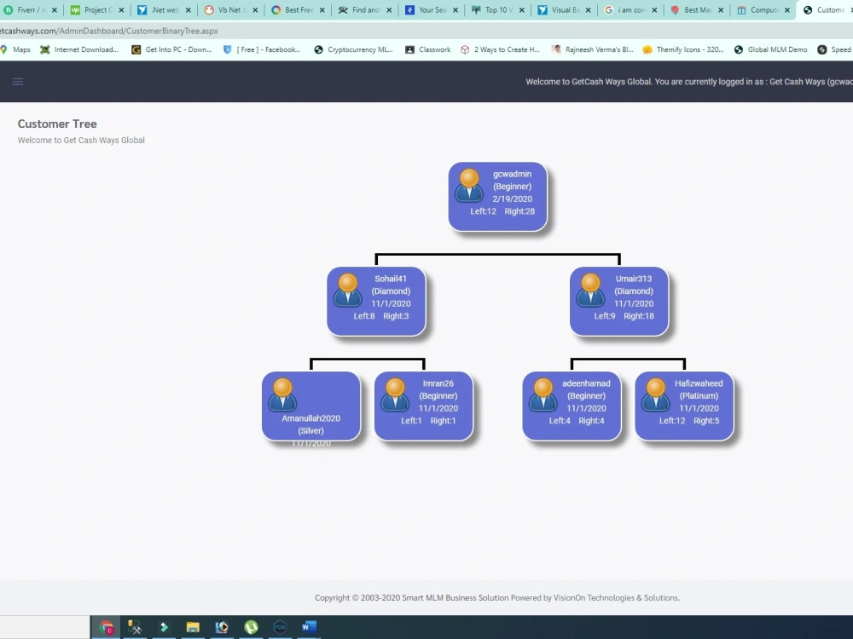Open Microsoft Word from the taskbar
The height and width of the screenshot is (639, 853).
click(x=309, y=628)
